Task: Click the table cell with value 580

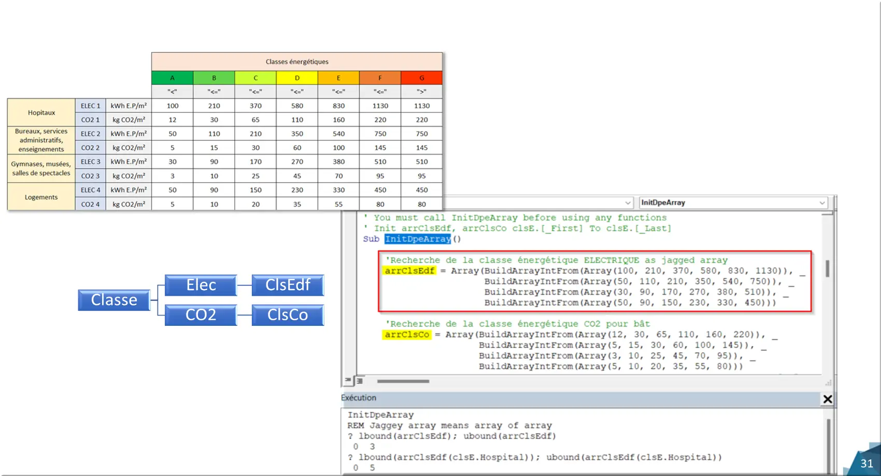Action: pyautogui.click(x=297, y=106)
